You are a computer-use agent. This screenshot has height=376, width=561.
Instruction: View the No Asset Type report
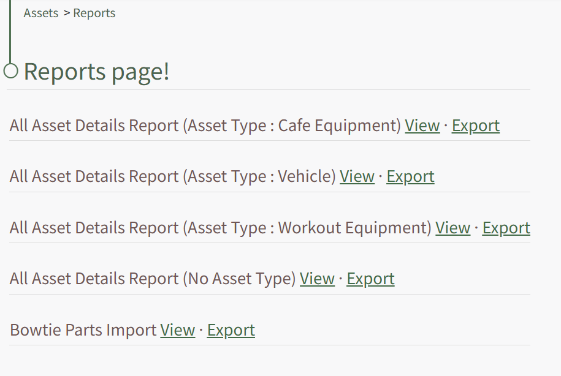pos(317,279)
